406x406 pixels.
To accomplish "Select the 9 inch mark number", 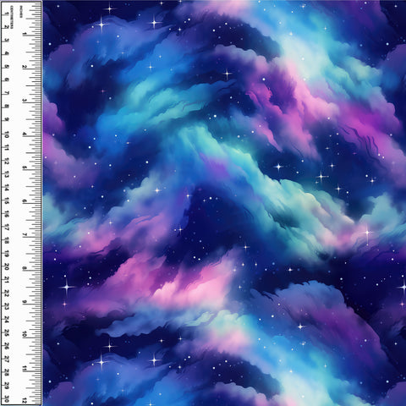I will (x=25, y=302).
